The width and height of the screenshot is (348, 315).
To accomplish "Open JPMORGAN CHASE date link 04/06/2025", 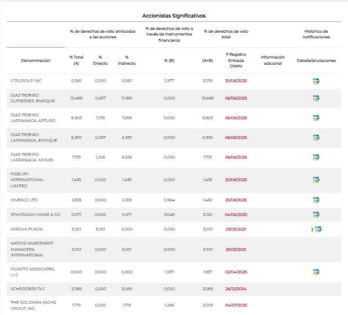I will pyautogui.click(x=236, y=214).
